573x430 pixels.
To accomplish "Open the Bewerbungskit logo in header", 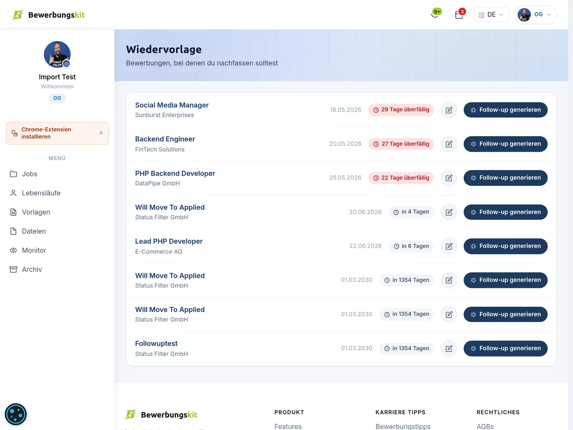I will coord(48,15).
